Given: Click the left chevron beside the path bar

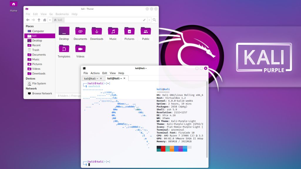Looking at the screenshot, I should tap(50, 20).
